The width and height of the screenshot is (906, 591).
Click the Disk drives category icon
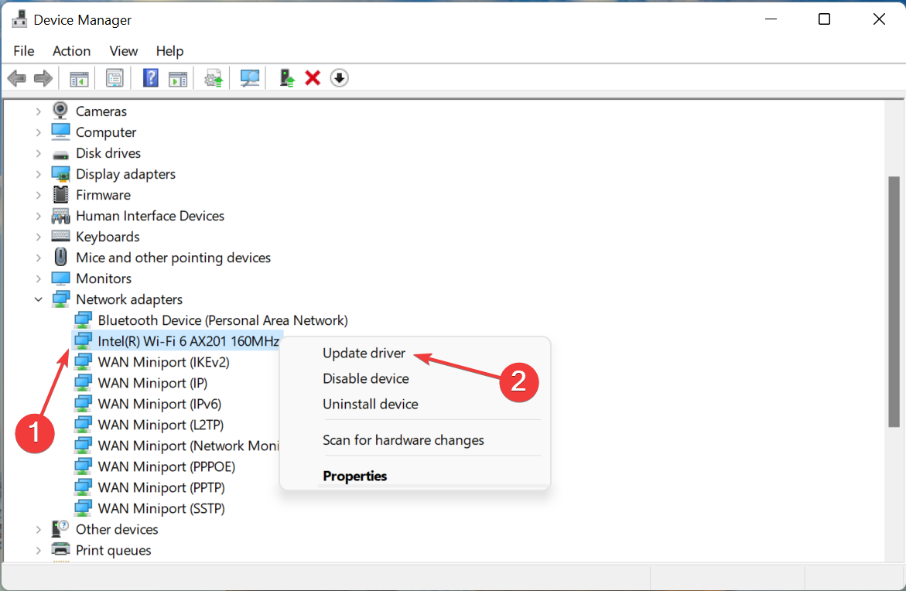point(60,154)
